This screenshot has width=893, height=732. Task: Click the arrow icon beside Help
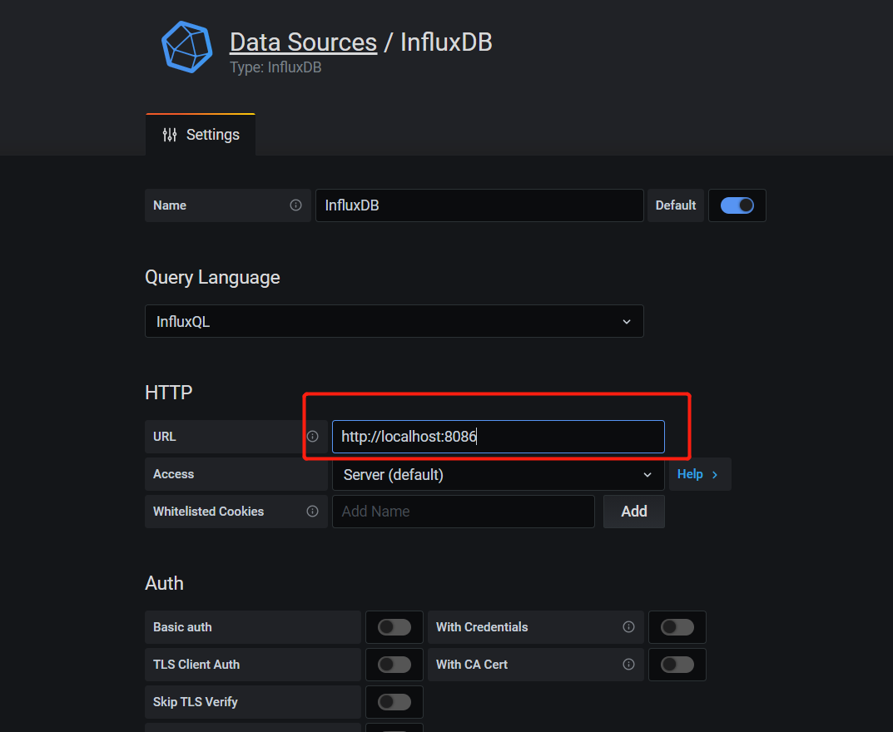713,474
